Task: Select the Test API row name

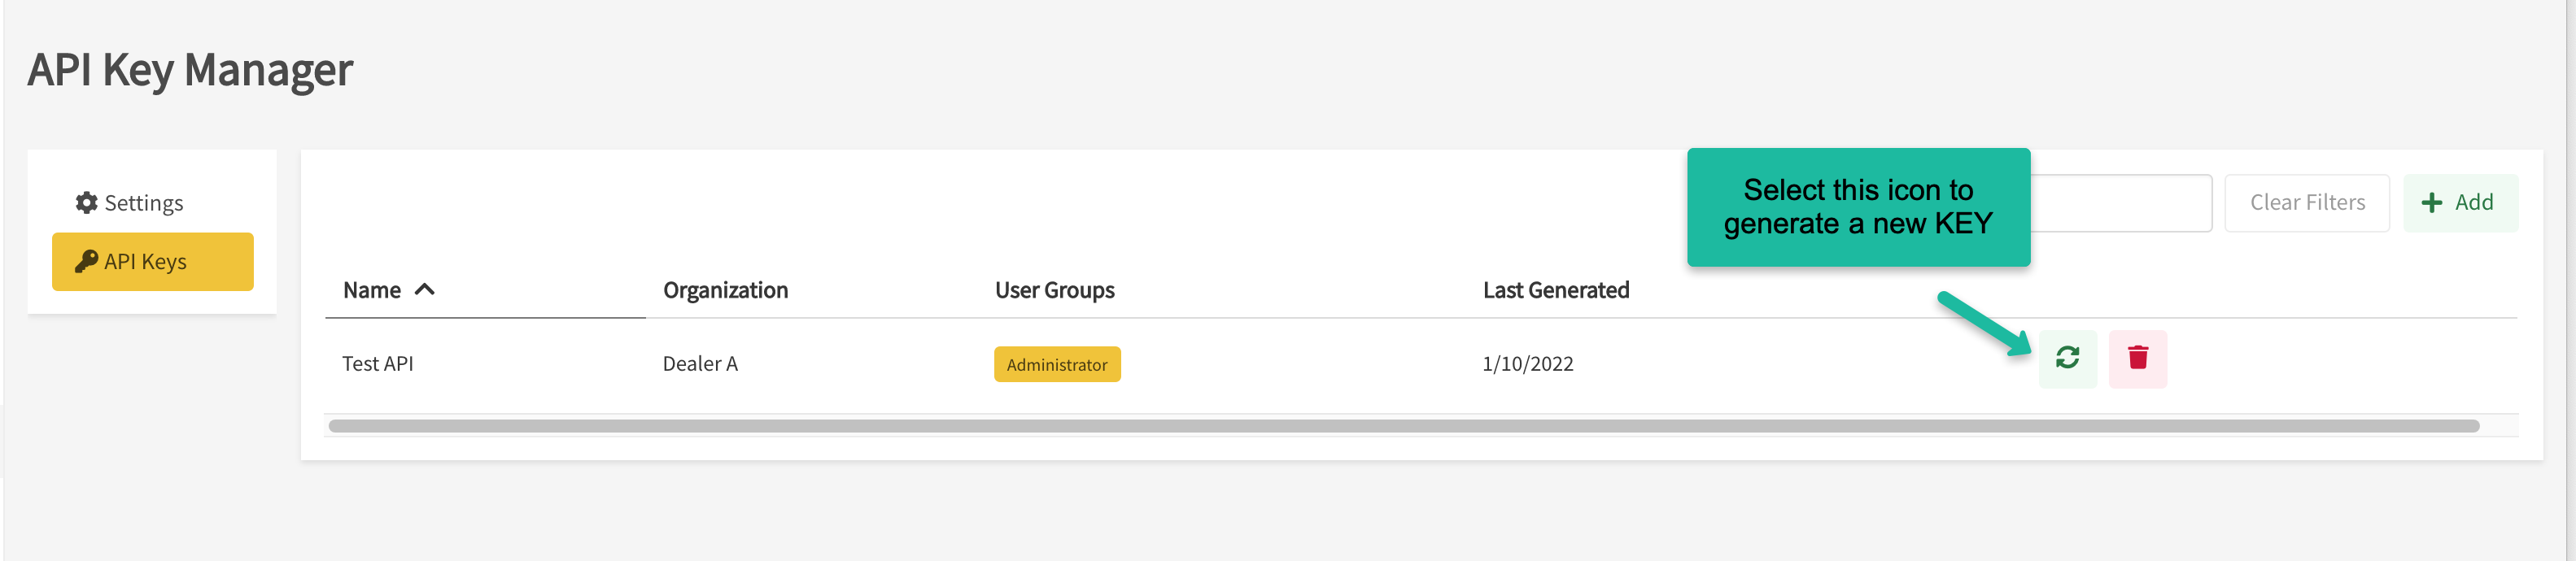Action: pos(377,364)
